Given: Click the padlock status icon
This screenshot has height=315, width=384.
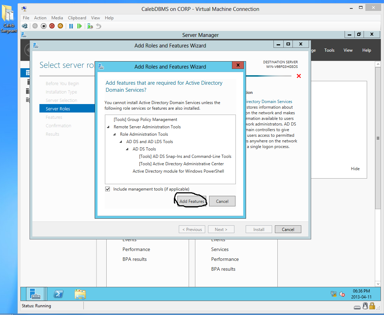Looking at the screenshot, I should pyautogui.click(x=372, y=306).
